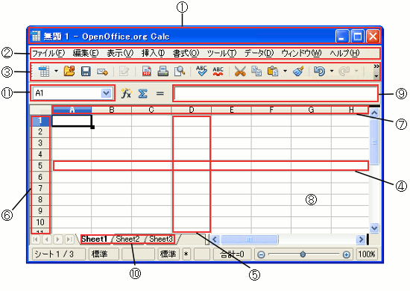Click the New Spreadsheet toolbar icon
This screenshot has height=291, width=410.
[x=44, y=71]
